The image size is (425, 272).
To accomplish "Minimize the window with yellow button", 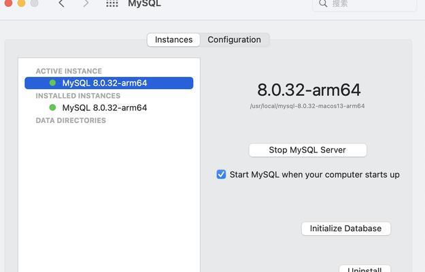I will [x=21, y=3].
